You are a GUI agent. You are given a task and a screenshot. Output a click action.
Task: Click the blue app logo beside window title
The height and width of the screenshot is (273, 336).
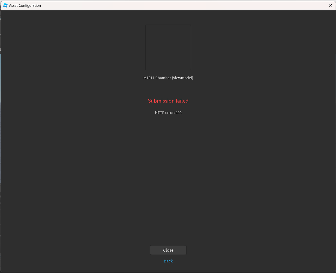tap(5, 5)
